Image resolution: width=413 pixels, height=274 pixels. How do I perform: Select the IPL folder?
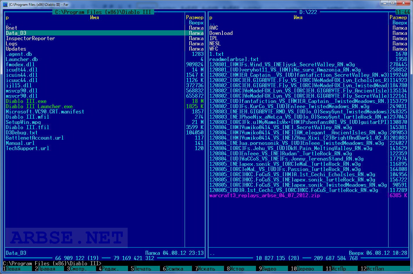pos(214,38)
